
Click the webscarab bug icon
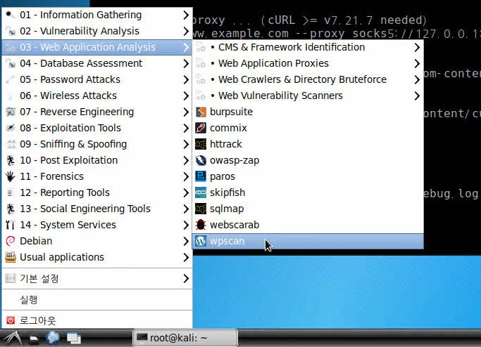[x=201, y=225]
